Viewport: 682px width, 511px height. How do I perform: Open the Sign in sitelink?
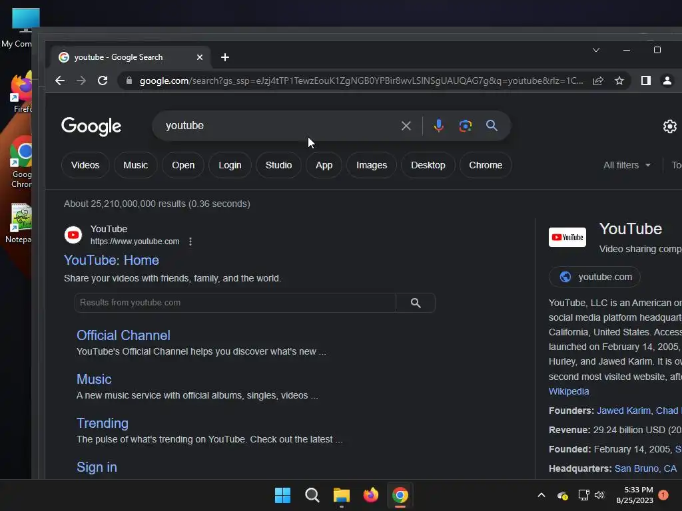coord(97,467)
